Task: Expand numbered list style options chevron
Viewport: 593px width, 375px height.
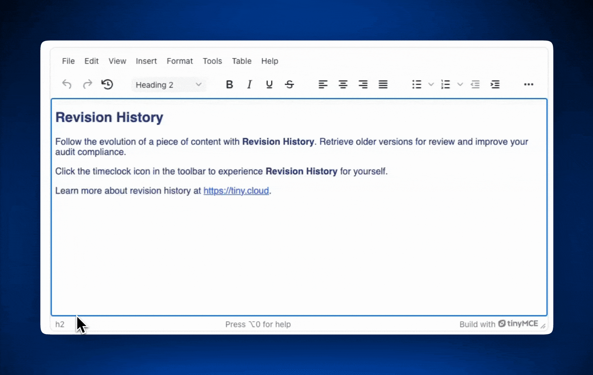Action: [x=460, y=84]
